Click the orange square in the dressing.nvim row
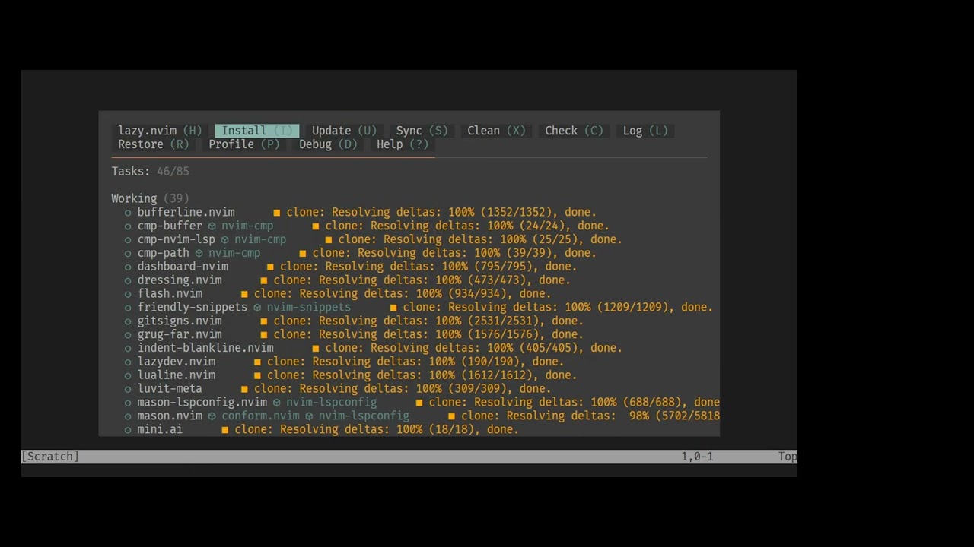This screenshot has height=547, width=974. click(264, 280)
